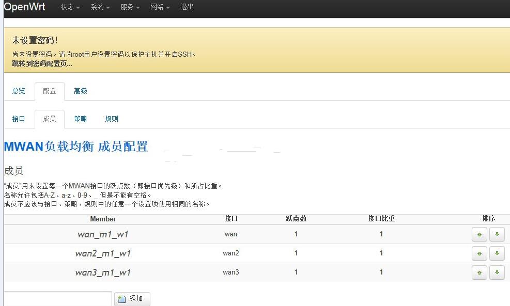Follow the 跳转到密码配置页 link
Screen dimensions: 510x306
42,63
